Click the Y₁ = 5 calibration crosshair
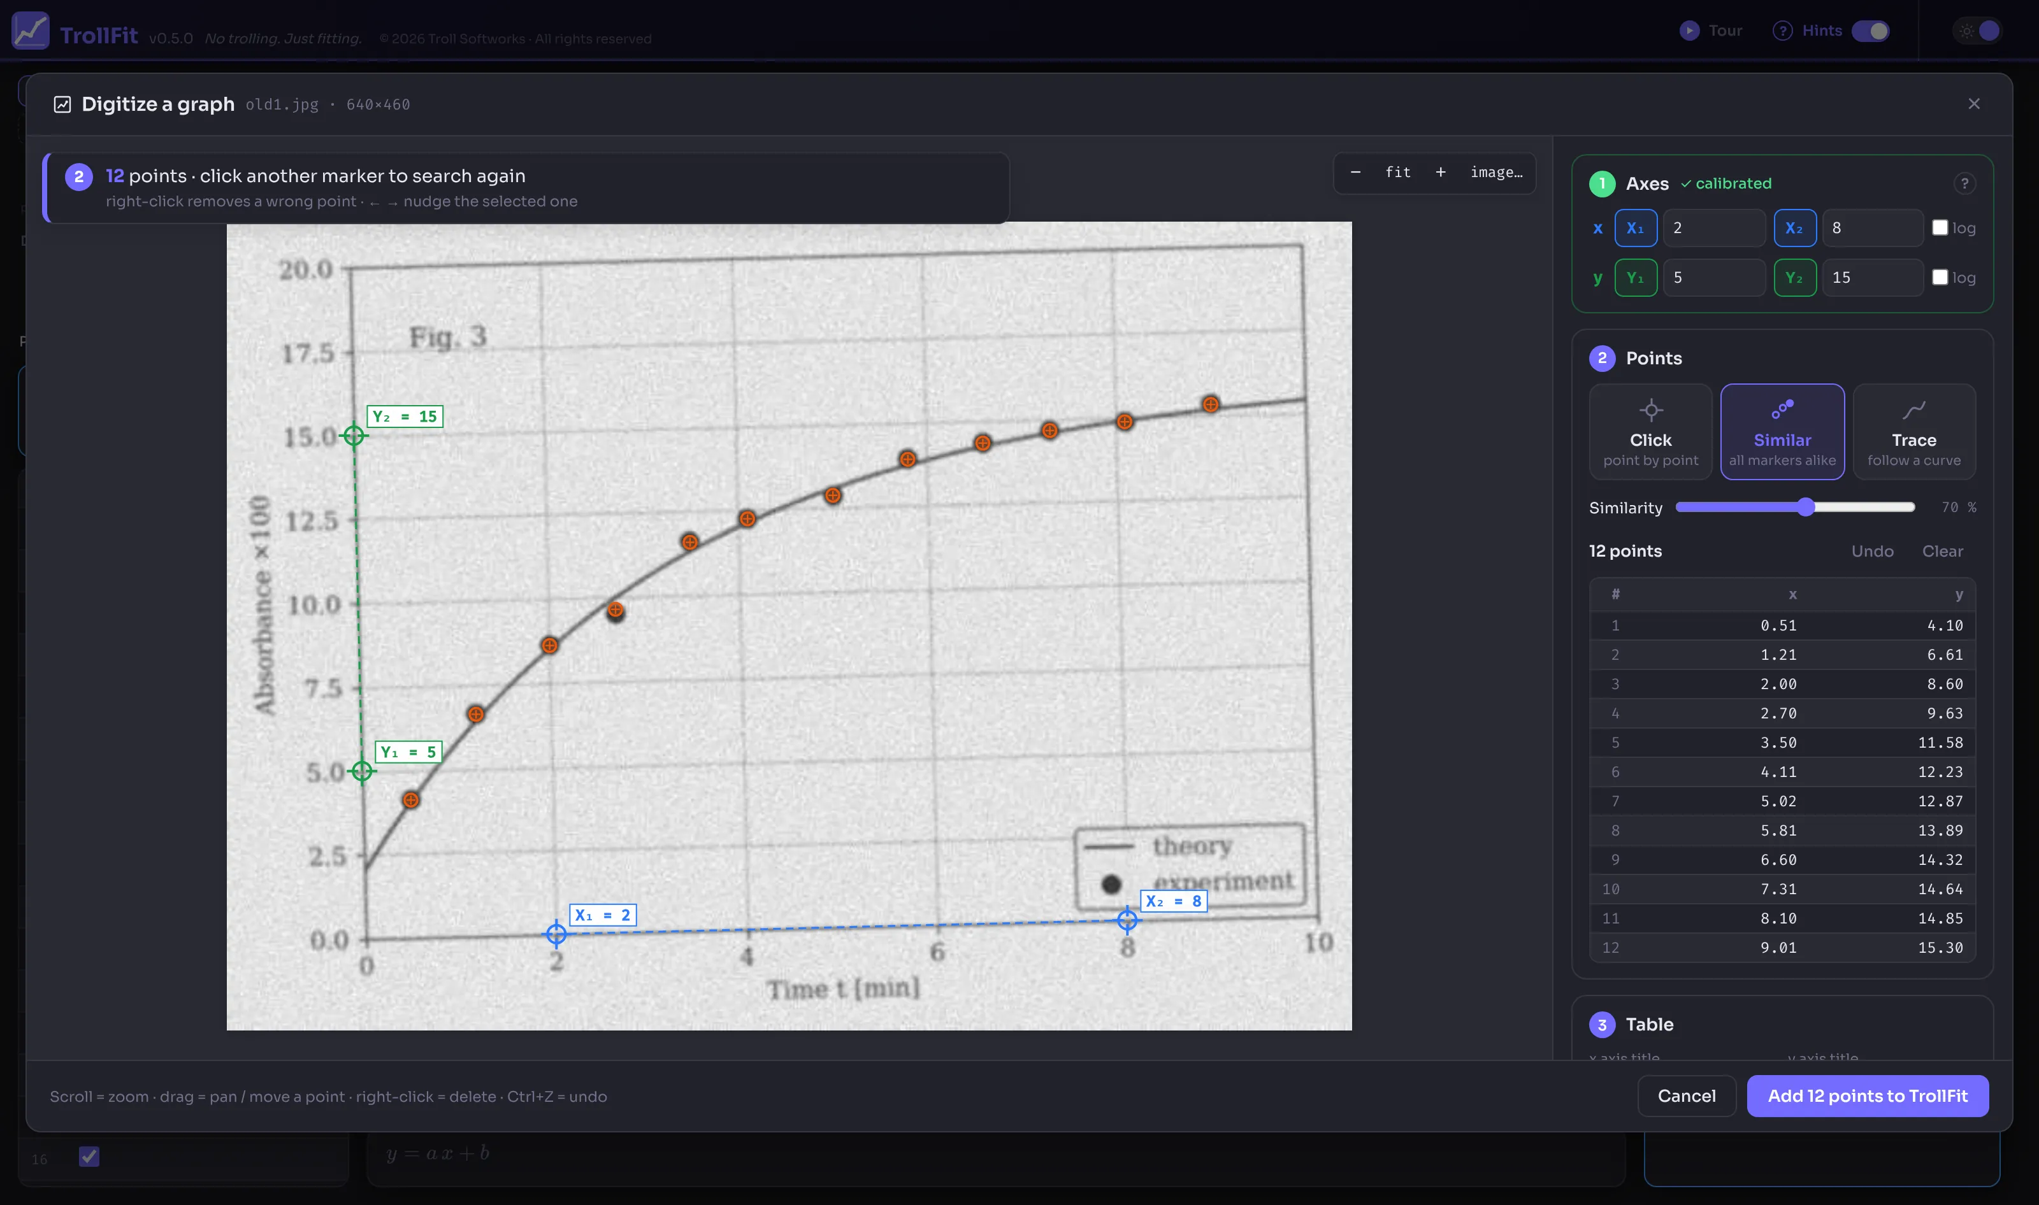The width and height of the screenshot is (2039, 1205). (x=363, y=771)
